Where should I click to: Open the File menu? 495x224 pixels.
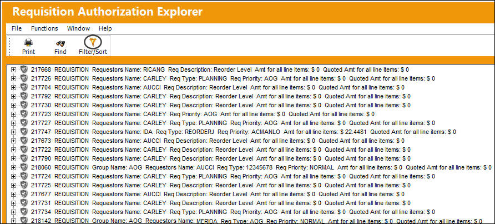[x=17, y=28]
